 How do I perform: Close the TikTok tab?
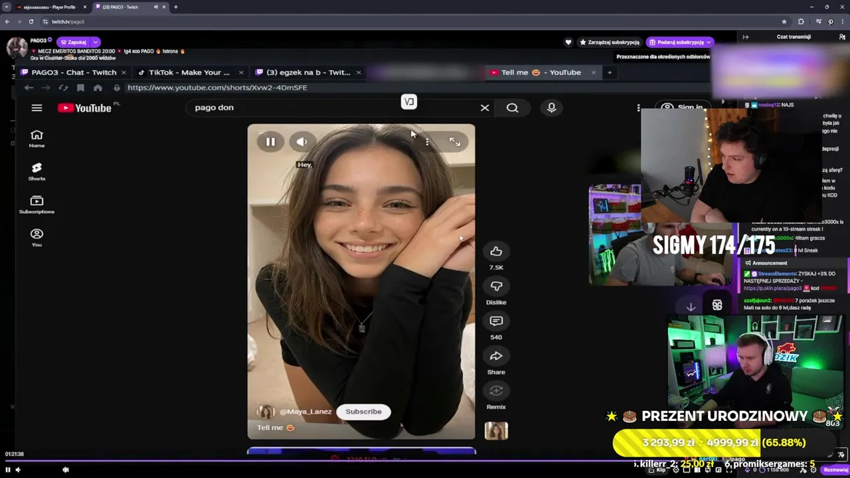click(241, 72)
